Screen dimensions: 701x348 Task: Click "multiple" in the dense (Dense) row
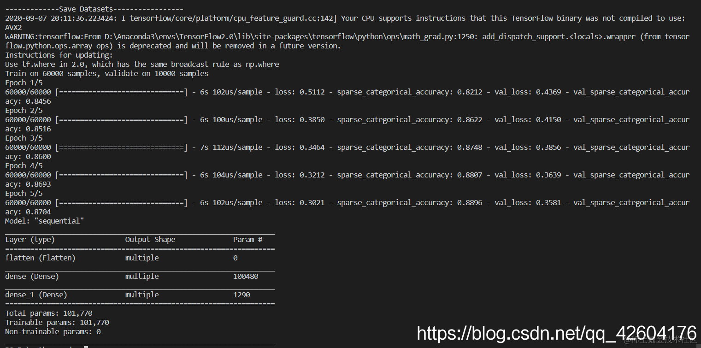point(142,277)
